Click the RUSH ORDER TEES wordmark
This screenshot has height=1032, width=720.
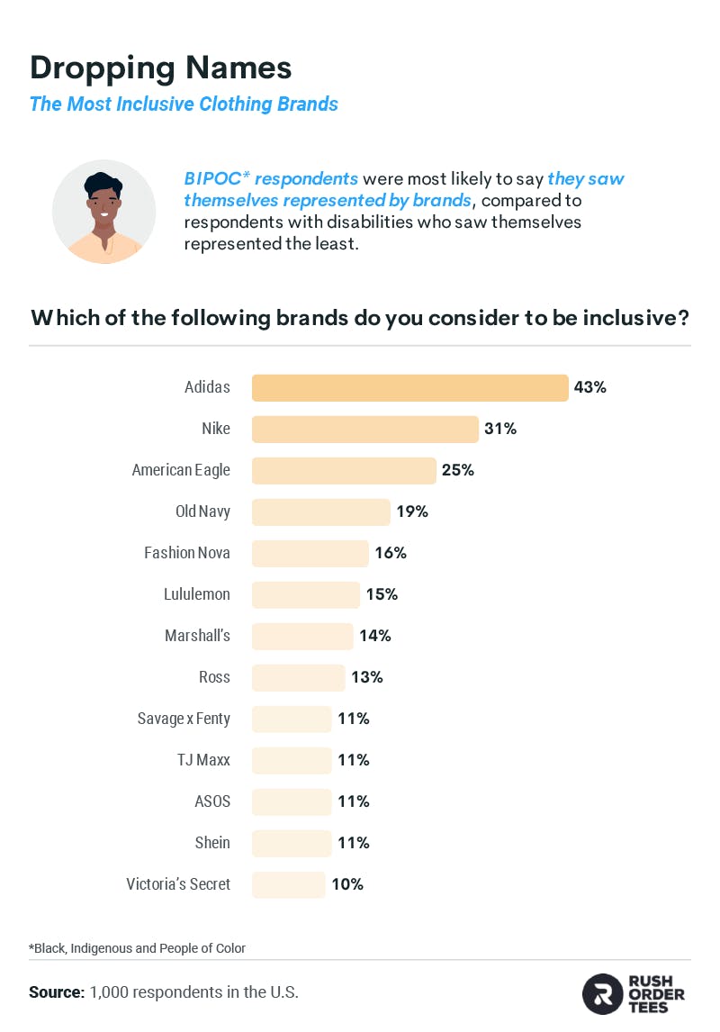(x=656, y=994)
